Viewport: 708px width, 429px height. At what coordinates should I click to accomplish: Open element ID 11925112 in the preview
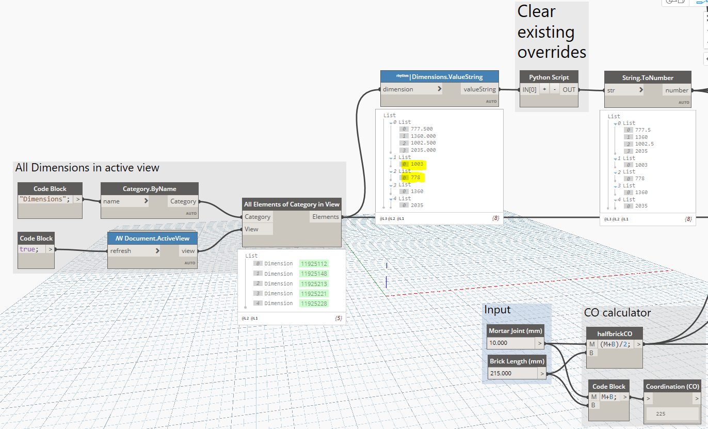pyautogui.click(x=314, y=264)
